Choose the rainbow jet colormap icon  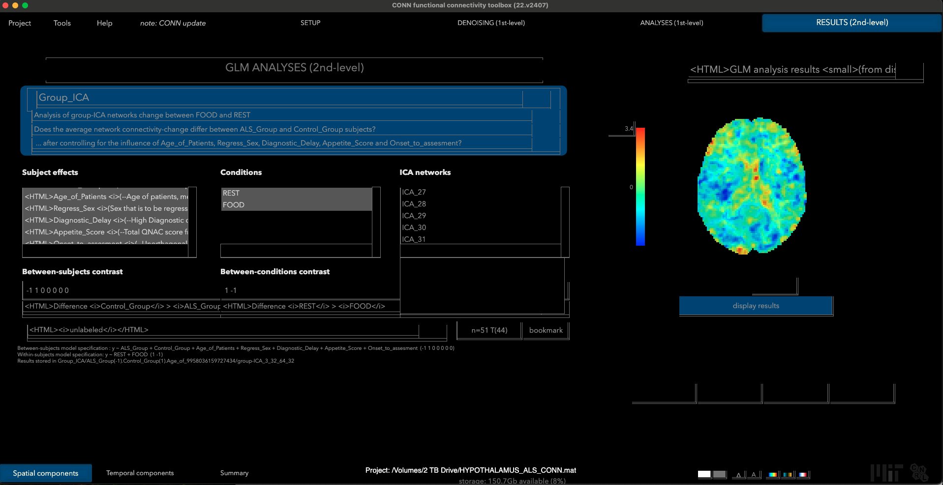(x=773, y=475)
